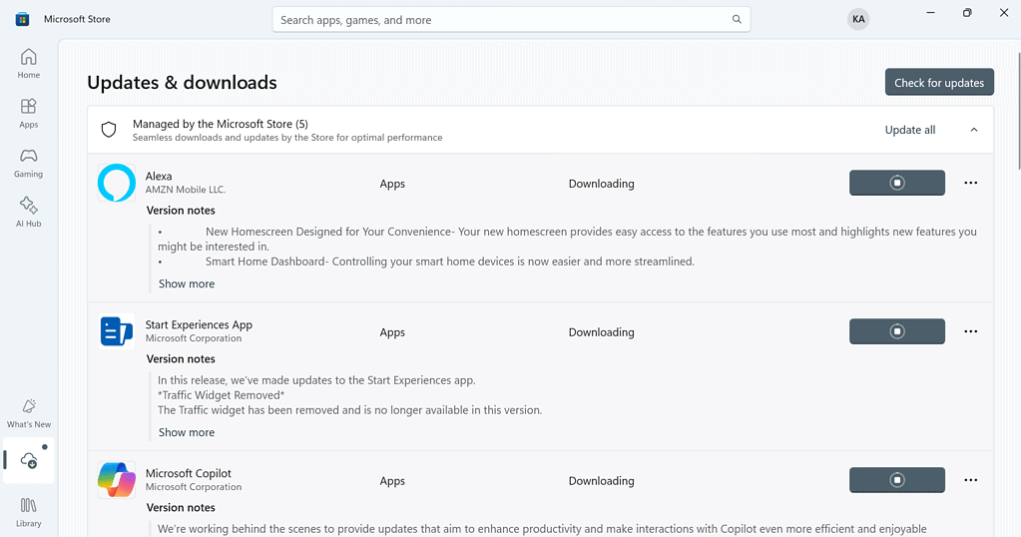The height and width of the screenshot is (537, 1021).
Task: Click the Alexa app icon
Action: (117, 184)
